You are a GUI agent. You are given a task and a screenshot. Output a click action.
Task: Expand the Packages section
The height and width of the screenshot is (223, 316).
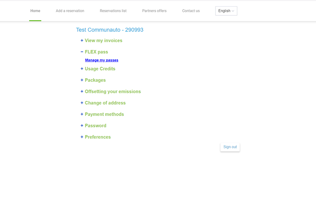click(x=95, y=80)
